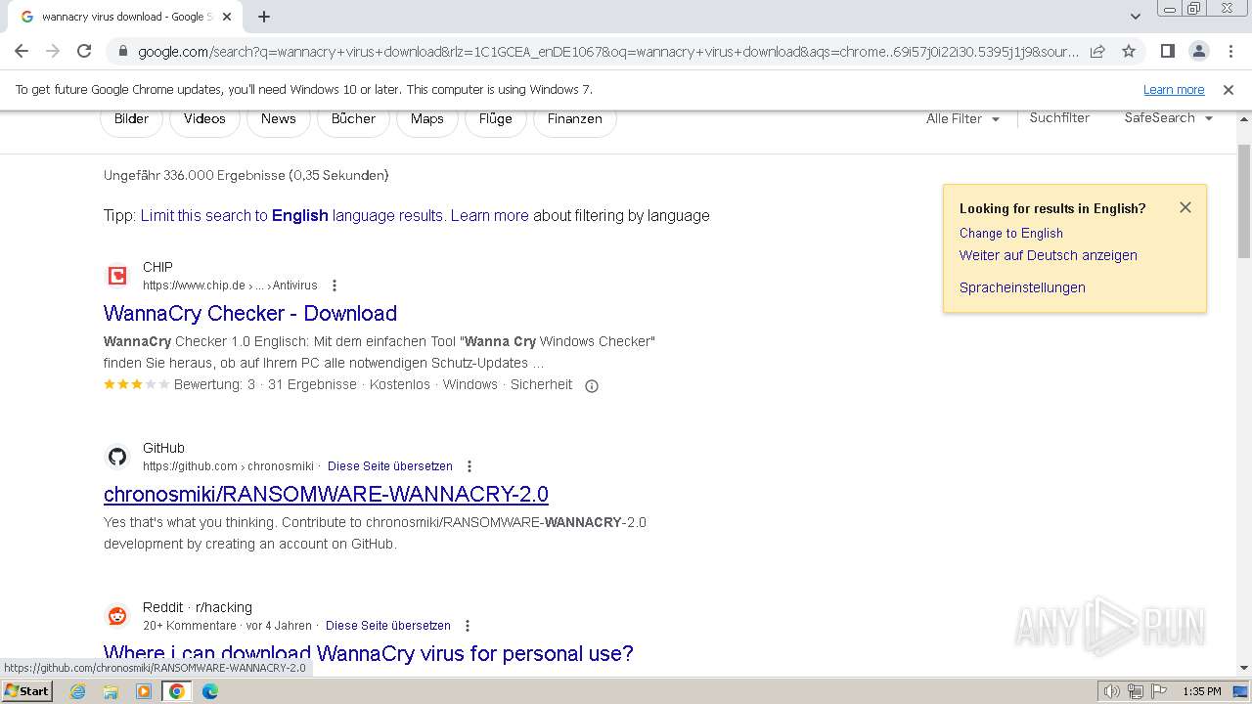Open a new browser tab

point(264,17)
